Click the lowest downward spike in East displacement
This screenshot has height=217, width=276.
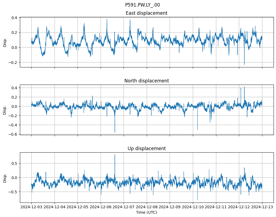coord(244,64)
